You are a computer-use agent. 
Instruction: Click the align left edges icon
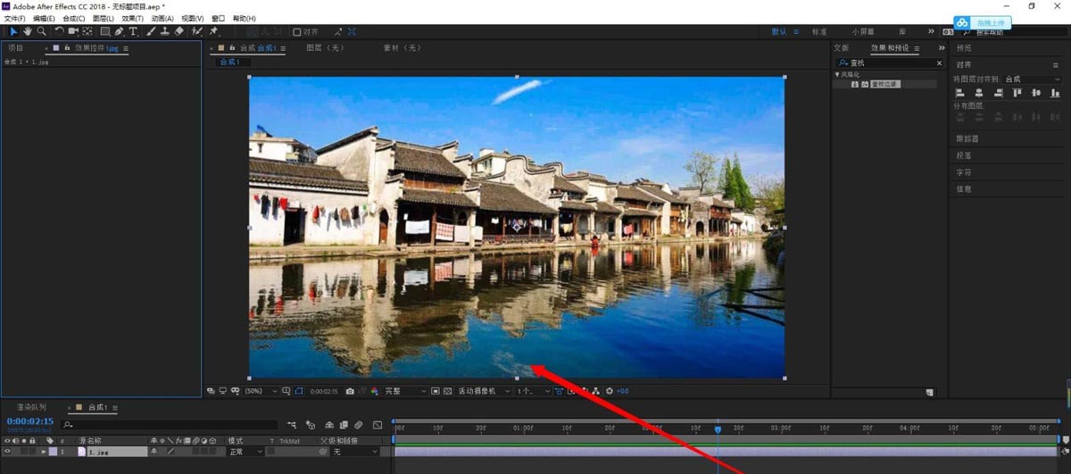click(961, 94)
